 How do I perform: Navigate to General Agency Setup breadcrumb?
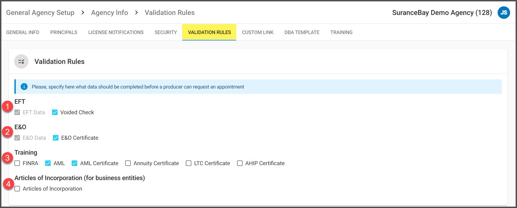[x=40, y=12]
